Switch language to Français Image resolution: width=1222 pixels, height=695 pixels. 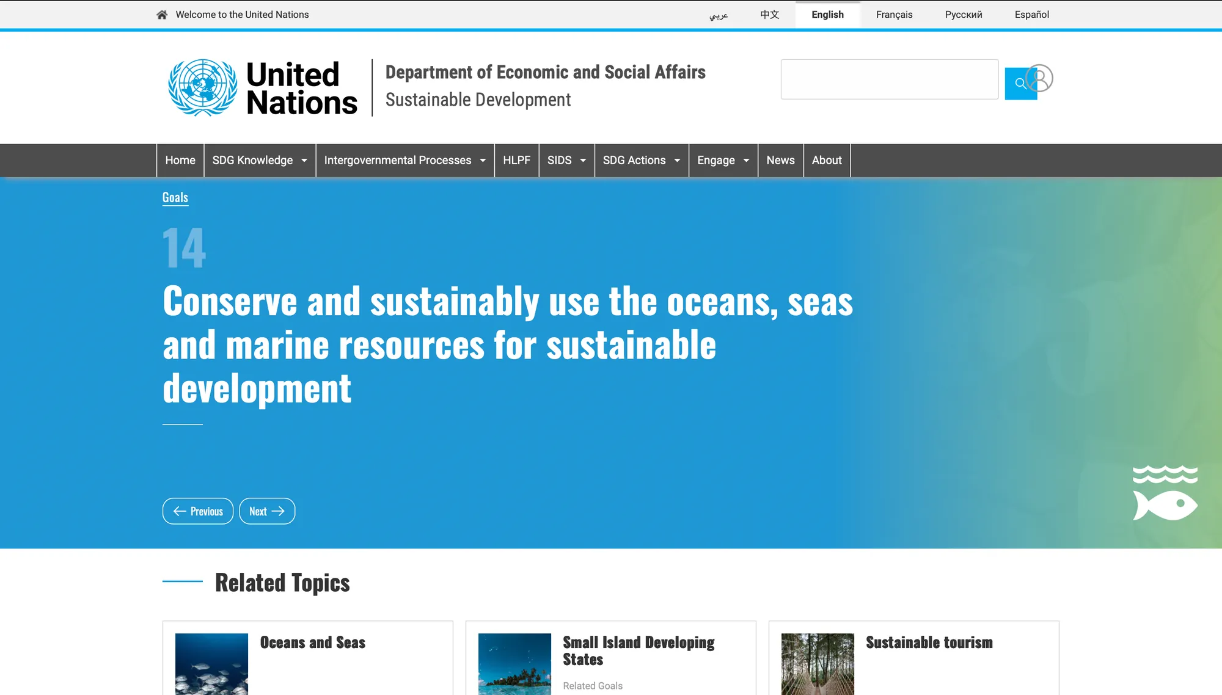point(894,15)
